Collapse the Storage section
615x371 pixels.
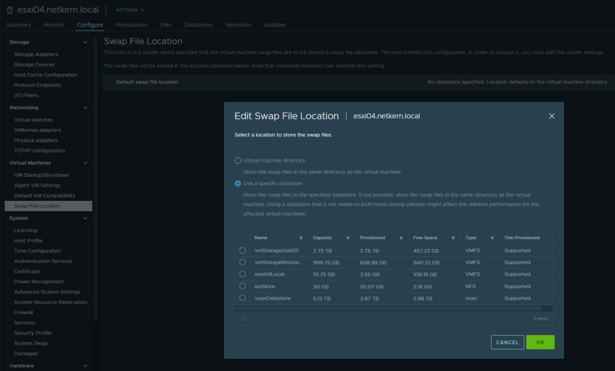(85, 42)
